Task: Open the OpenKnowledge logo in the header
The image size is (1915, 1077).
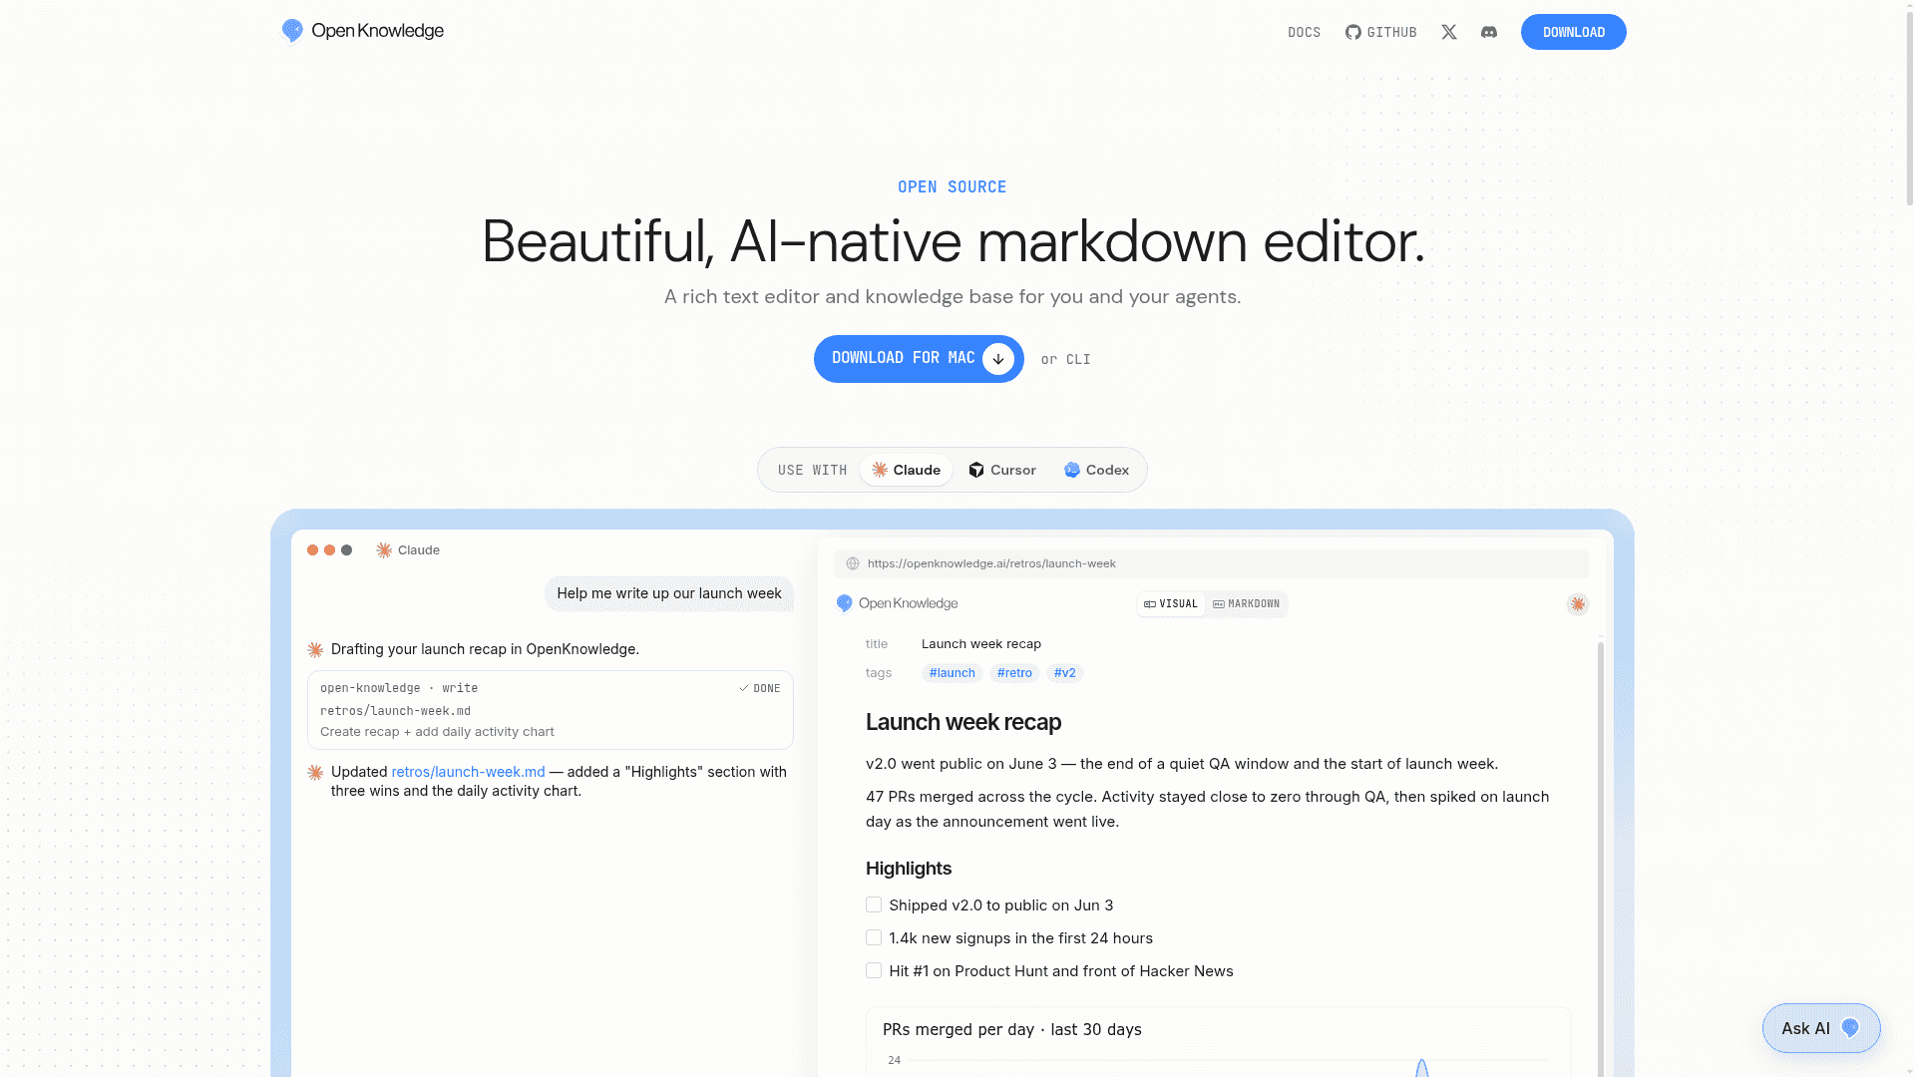Action: (x=362, y=31)
